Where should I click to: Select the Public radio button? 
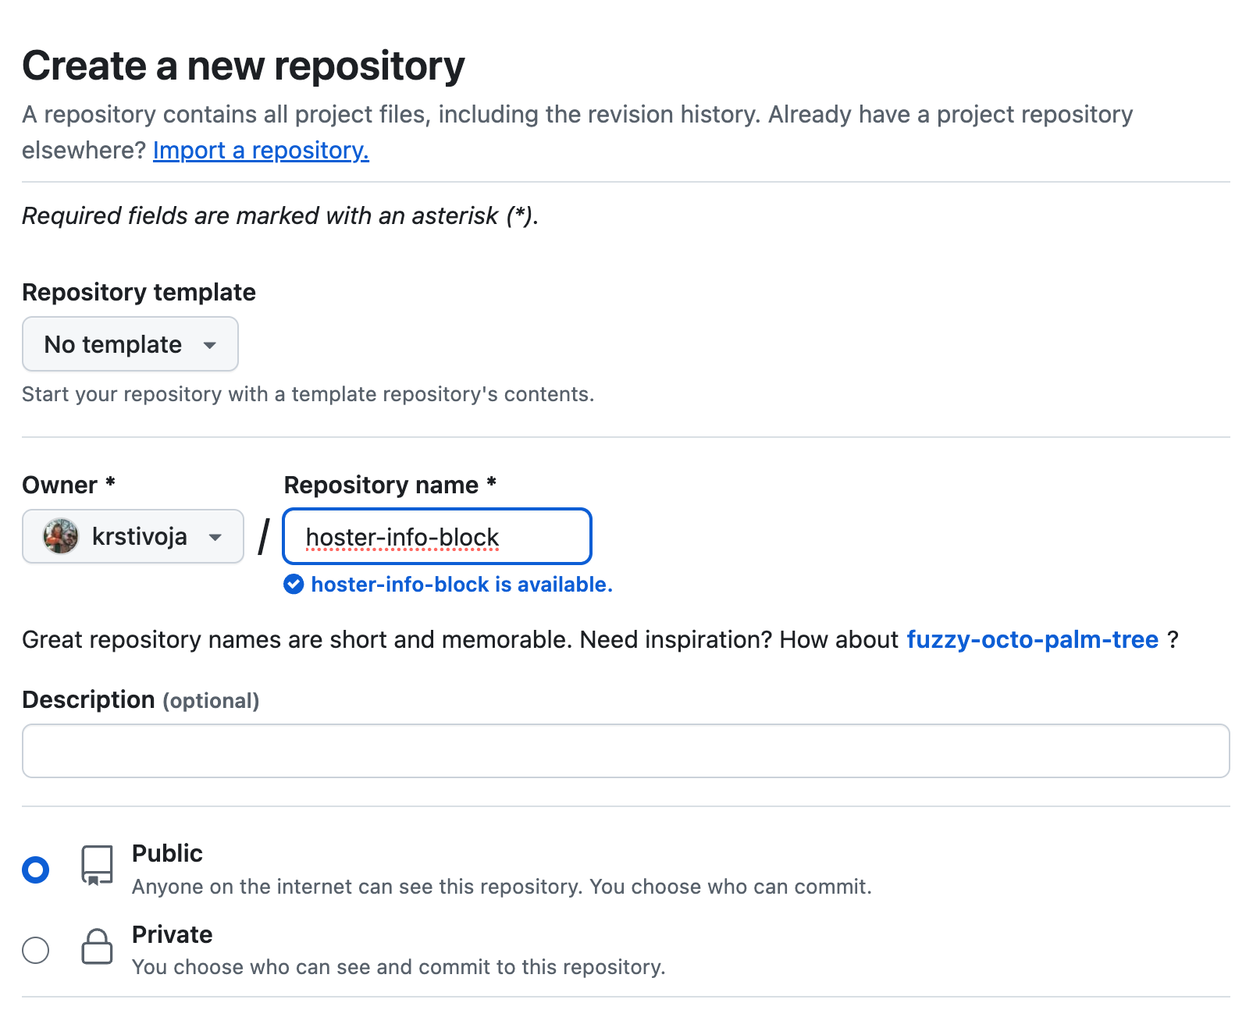pos(36,870)
